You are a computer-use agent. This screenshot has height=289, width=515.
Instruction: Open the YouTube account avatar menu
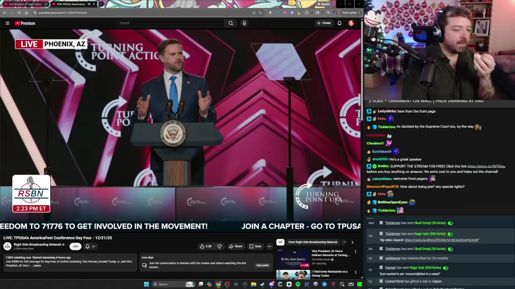tap(351, 23)
